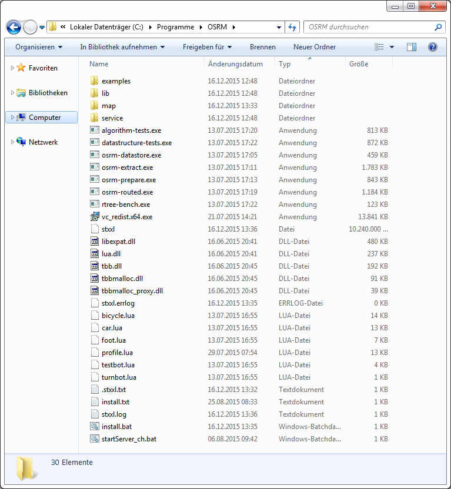The width and height of the screenshot is (451, 489).
Task: Sort by the Name column header
Action: click(x=99, y=64)
